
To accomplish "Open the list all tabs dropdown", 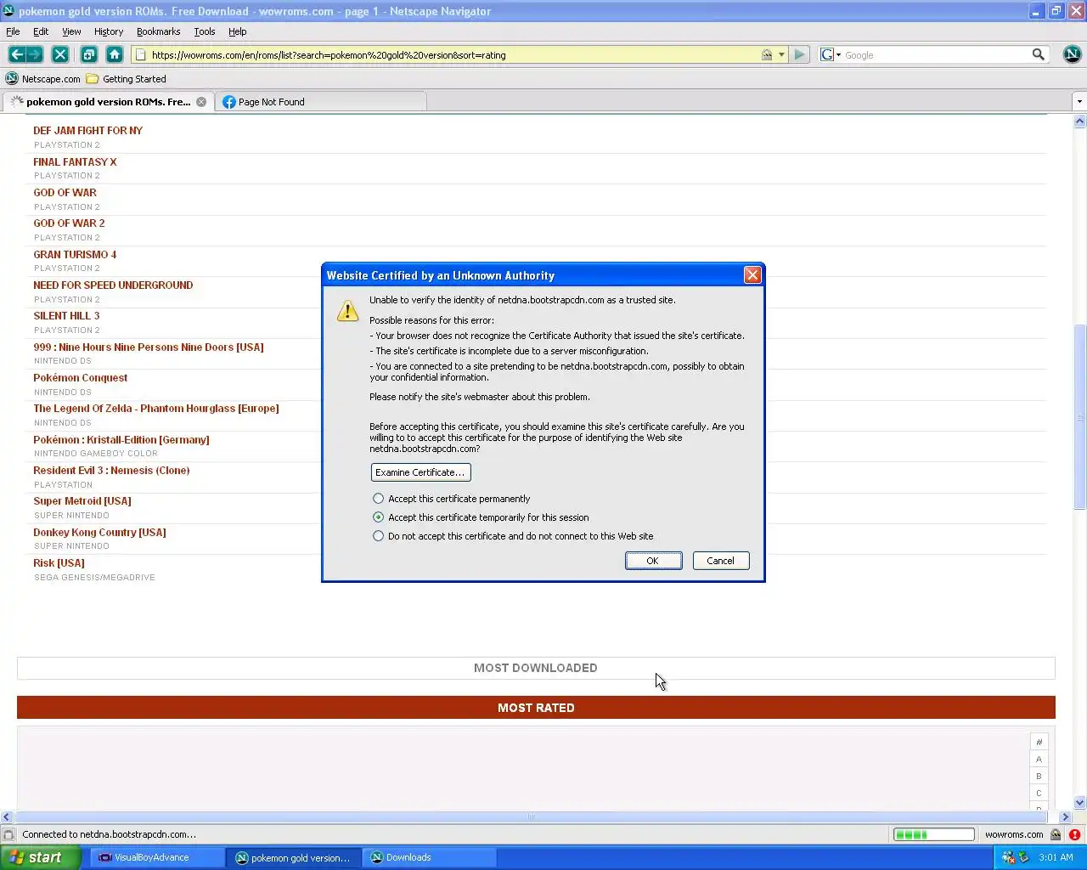I will [x=1079, y=102].
